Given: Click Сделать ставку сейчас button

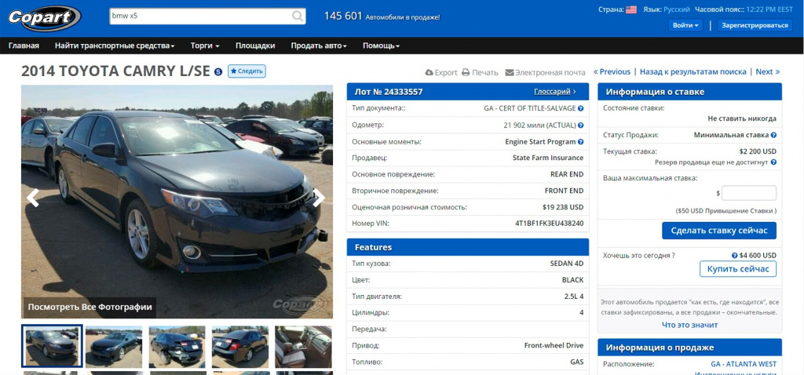Looking at the screenshot, I should point(719,231).
